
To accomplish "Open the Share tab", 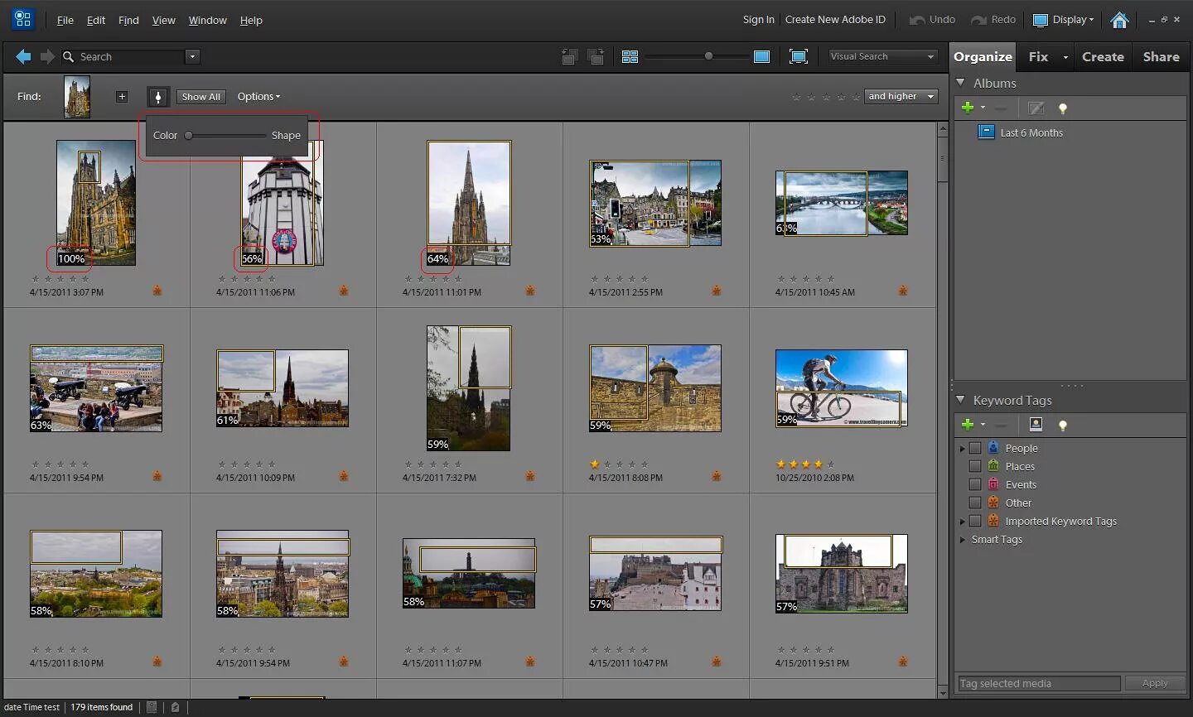I will click(1161, 57).
